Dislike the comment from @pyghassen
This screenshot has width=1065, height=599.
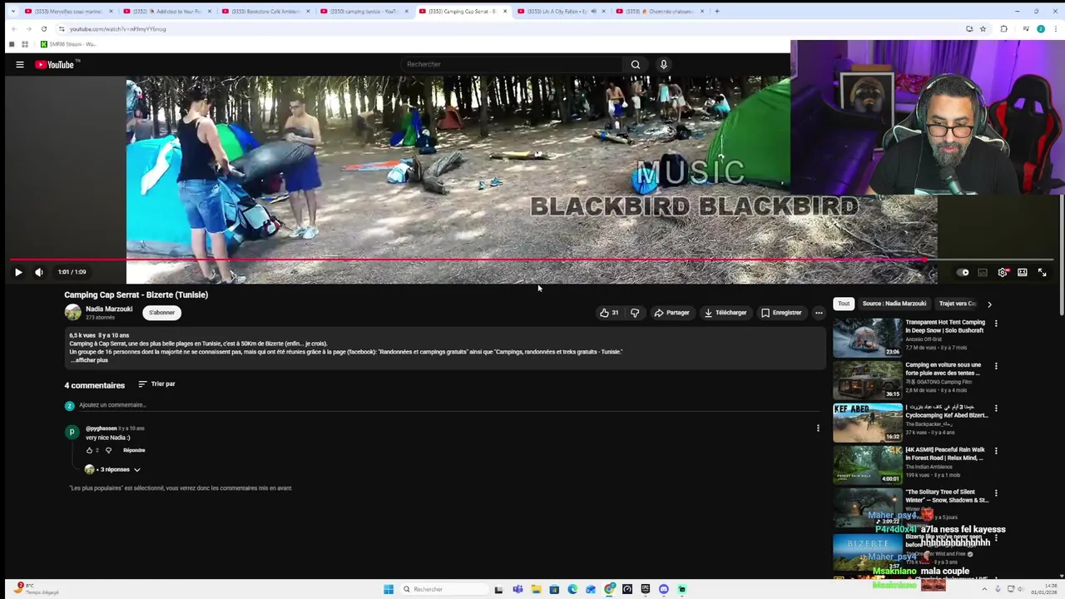point(108,450)
